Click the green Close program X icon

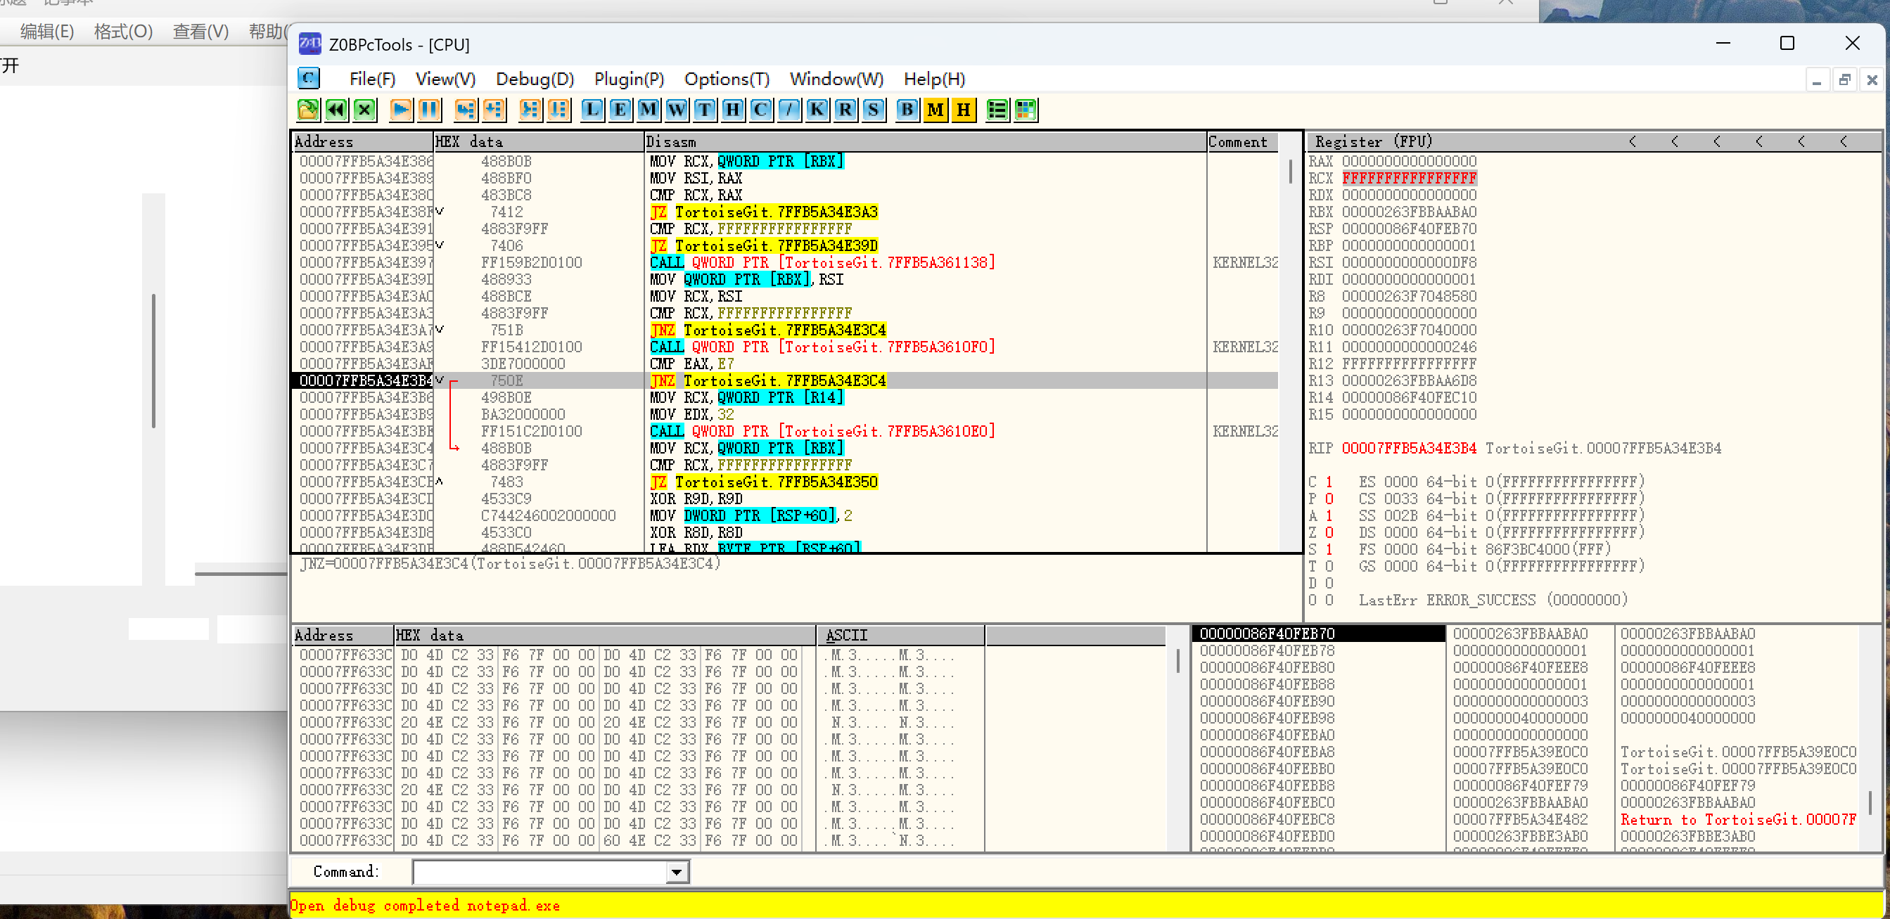(x=364, y=110)
